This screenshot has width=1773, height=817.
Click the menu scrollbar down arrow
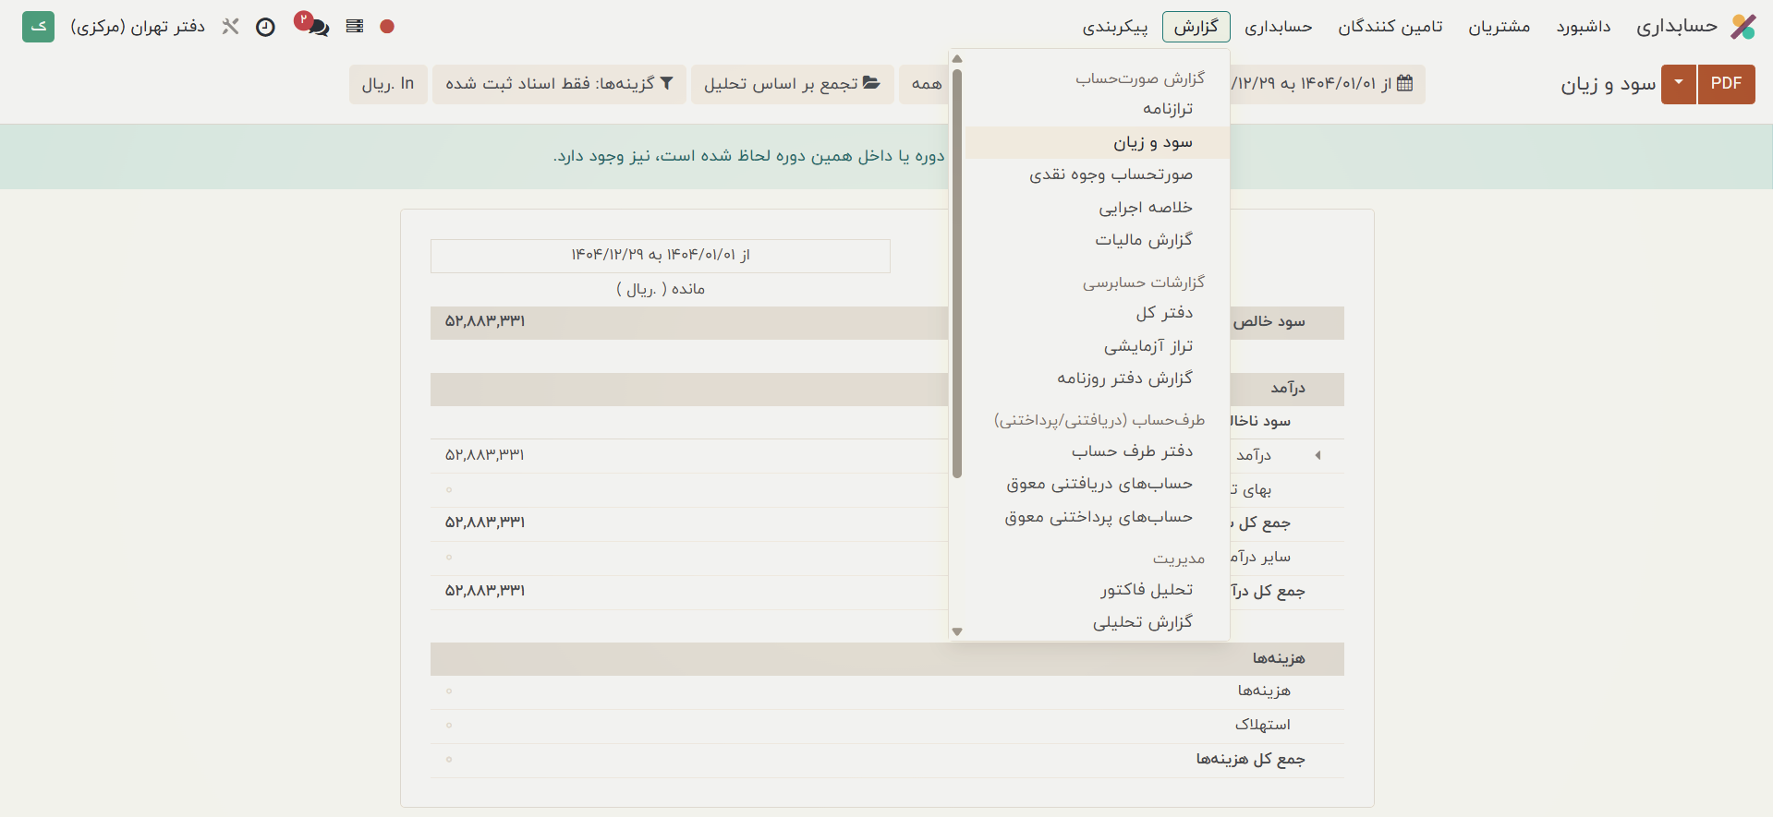point(957,631)
